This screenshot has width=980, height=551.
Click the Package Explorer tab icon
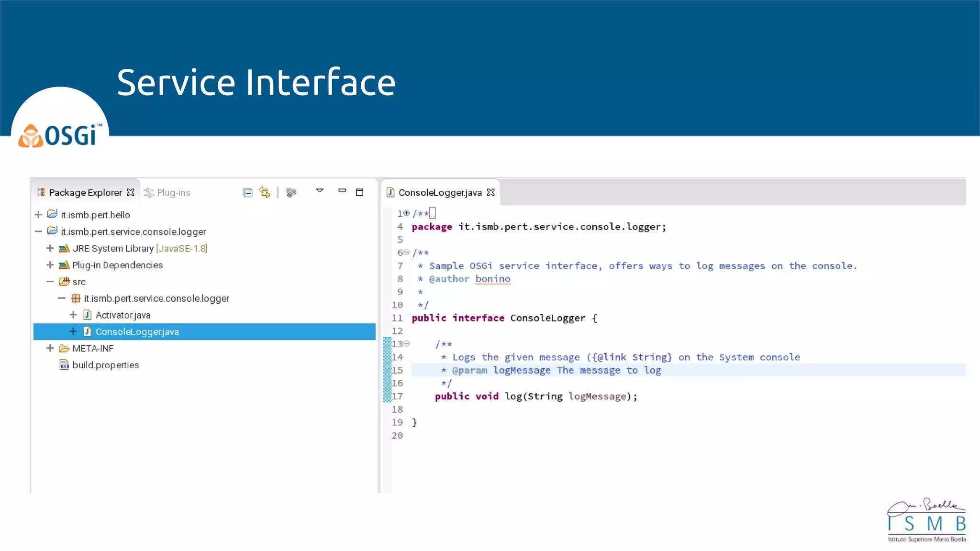[x=41, y=192]
